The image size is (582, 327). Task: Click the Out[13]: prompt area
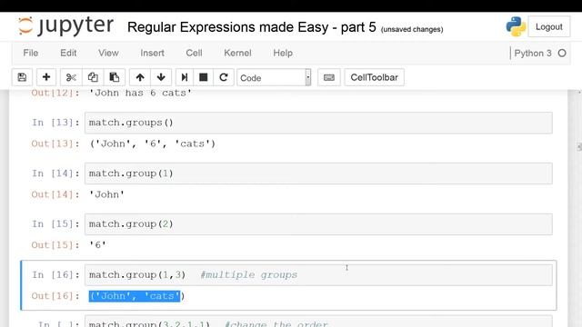tap(55, 144)
